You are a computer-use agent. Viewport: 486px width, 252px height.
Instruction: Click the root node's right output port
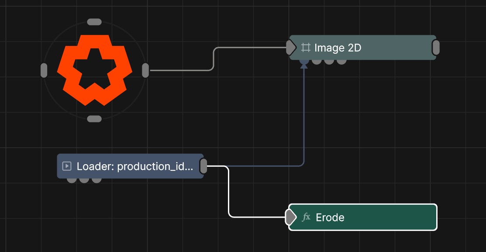tap(145, 70)
